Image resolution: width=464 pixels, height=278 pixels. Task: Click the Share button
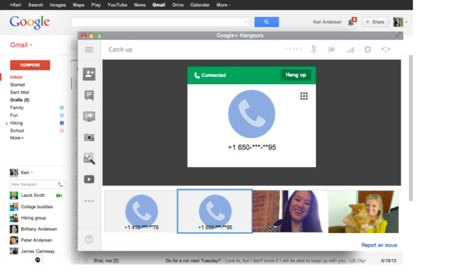coord(375,22)
